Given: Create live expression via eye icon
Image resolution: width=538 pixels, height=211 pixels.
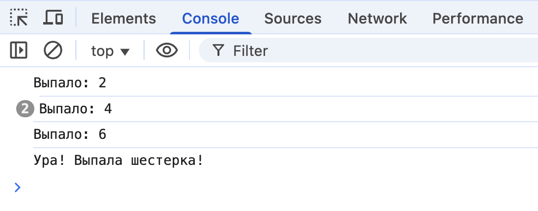Looking at the screenshot, I should [x=166, y=51].
